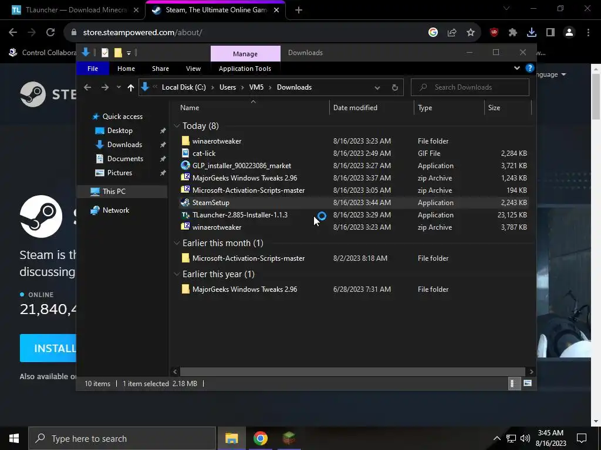This screenshot has height=450, width=601.
Task: Select the GLP_installer_900223086_market application icon
Action: tap(185, 166)
